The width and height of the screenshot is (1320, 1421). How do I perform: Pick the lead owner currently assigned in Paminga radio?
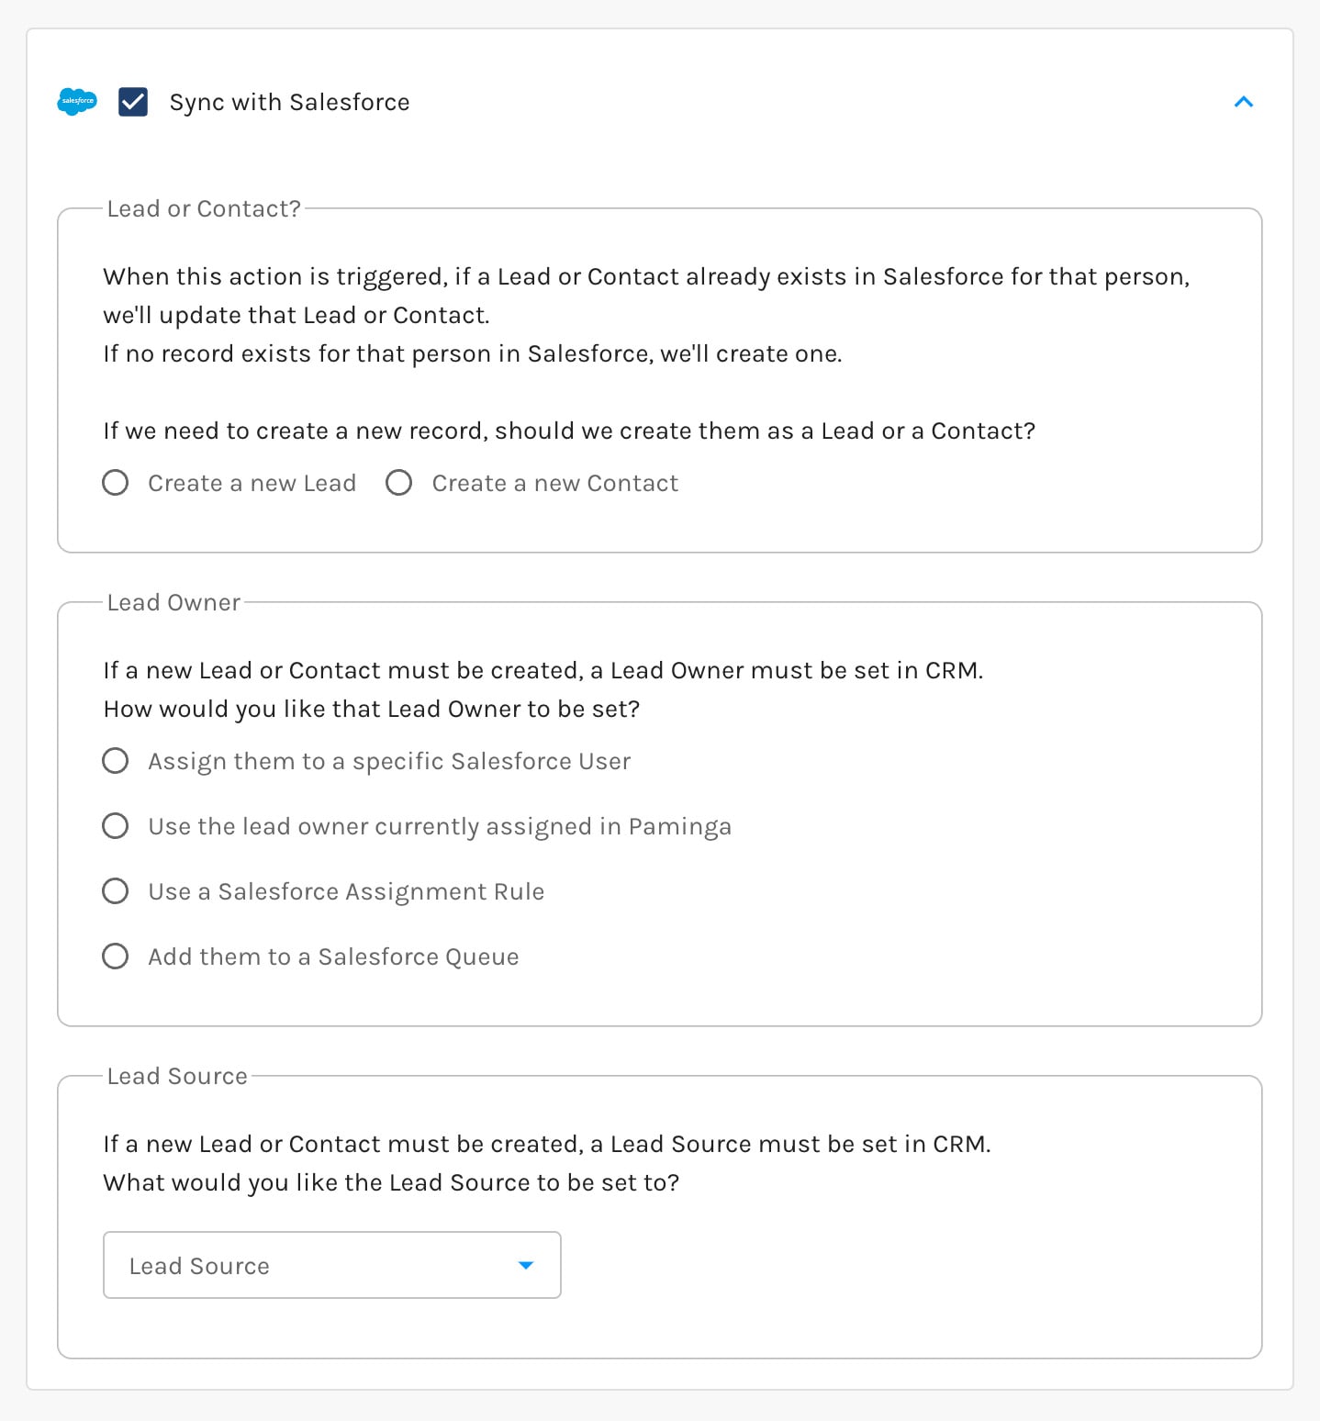click(x=116, y=826)
